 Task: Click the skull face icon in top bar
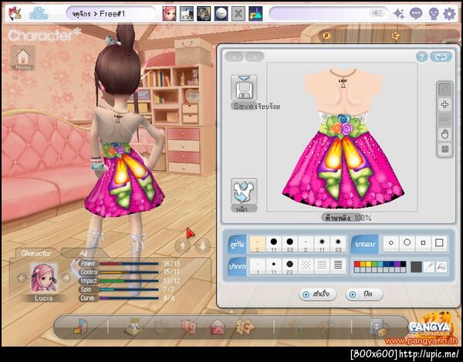coord(433,14)
